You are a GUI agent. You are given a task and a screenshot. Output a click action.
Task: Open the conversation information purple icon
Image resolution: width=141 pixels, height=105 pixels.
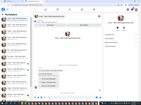[99, 16]
